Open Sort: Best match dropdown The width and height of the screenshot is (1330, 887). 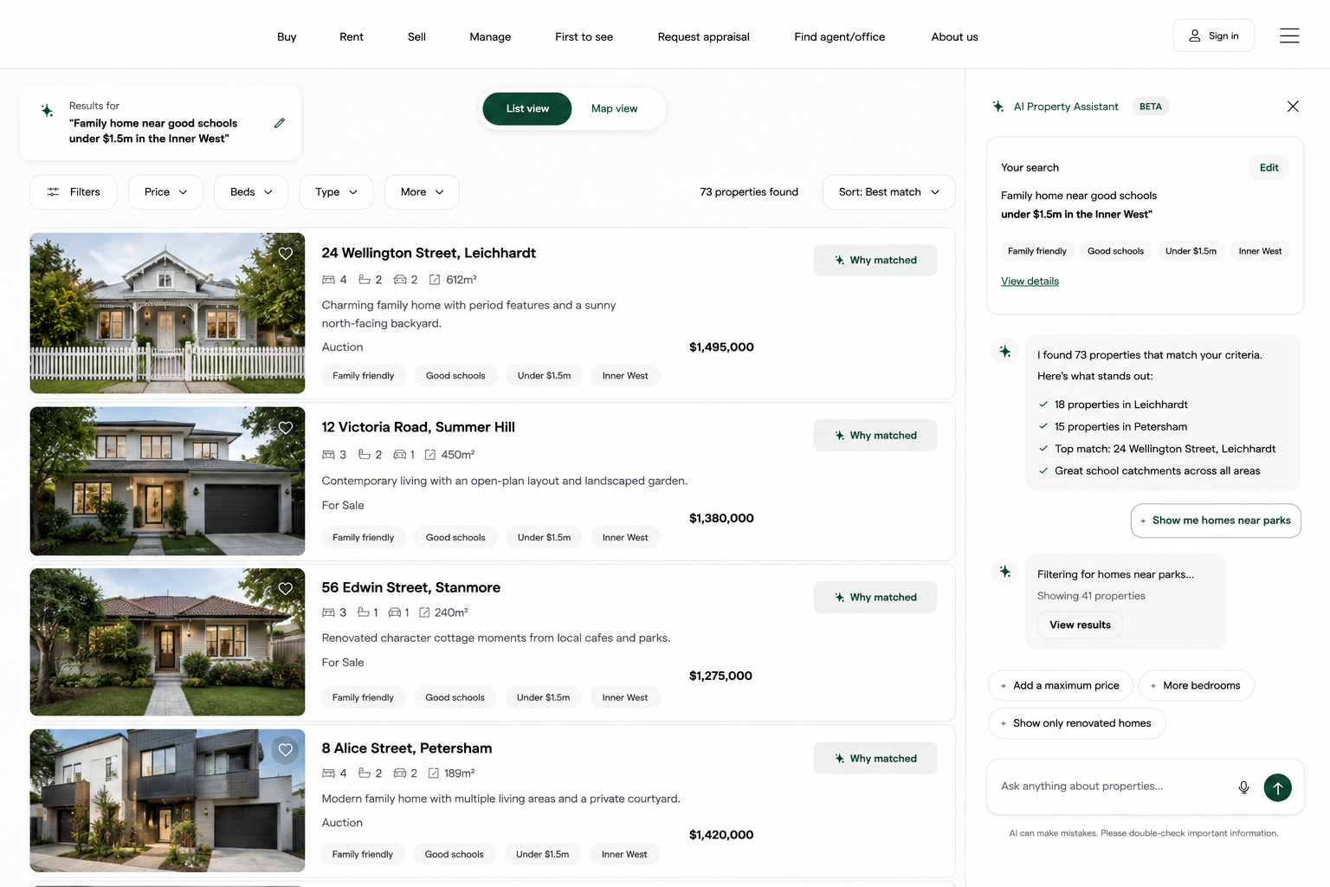tap(888, 192)
